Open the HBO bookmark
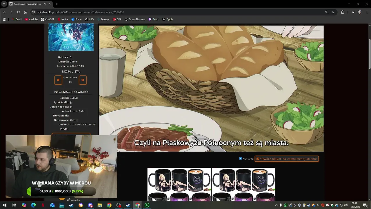 pos(89,19)
